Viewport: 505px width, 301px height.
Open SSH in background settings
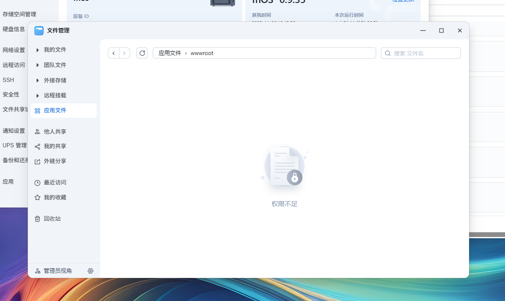(9, 80)
